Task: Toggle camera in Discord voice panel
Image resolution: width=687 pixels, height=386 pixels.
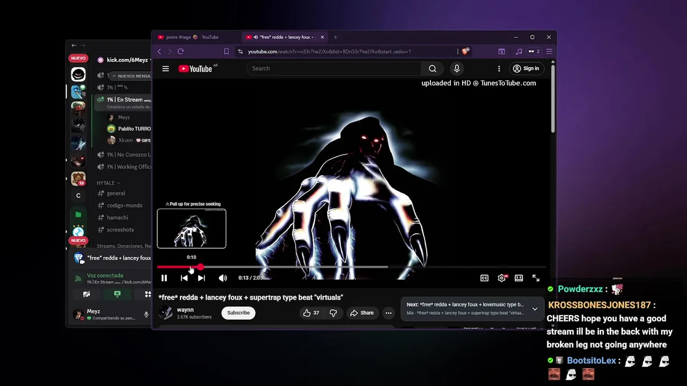Action: [x=86, y=294]
